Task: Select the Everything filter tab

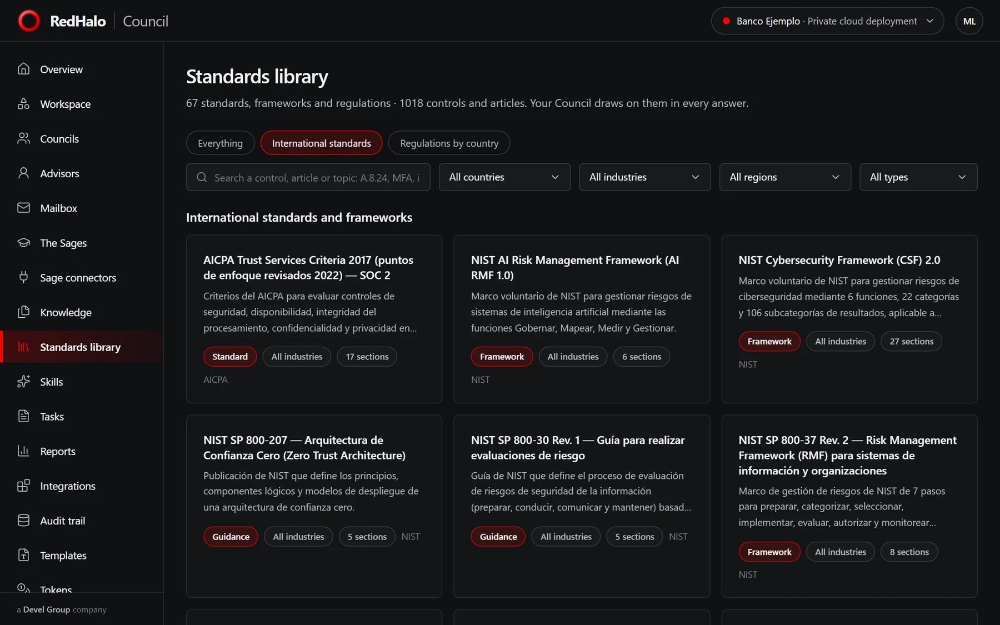Action: tap(220, 143)
